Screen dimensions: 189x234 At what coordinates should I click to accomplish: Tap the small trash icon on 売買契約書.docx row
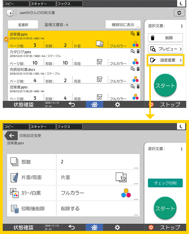[x=138, y=69]
